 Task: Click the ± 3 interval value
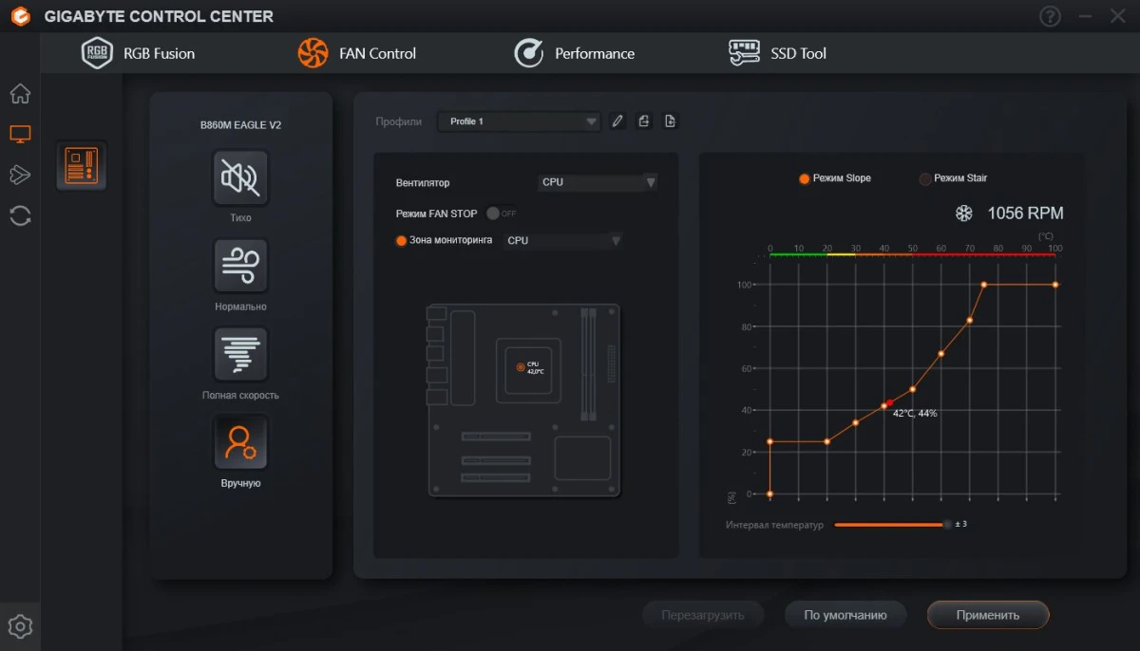pyautogui.click(x=961, y=525)
